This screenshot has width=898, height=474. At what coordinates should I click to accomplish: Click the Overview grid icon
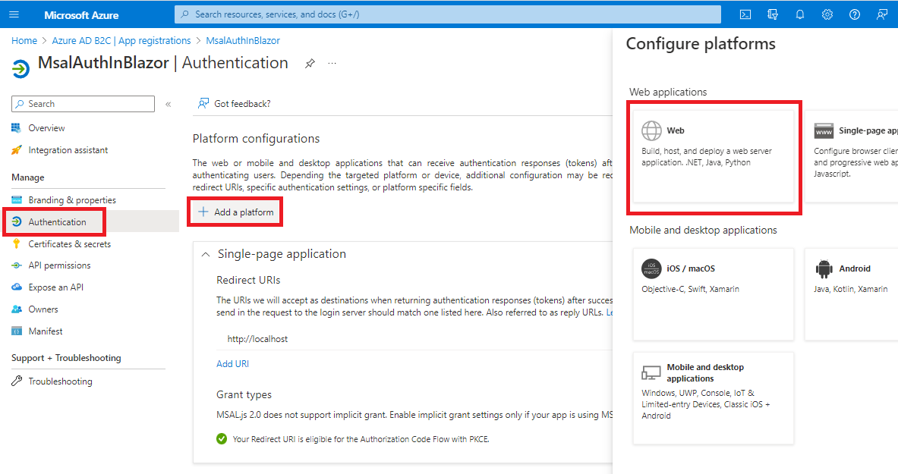[16, 127]
